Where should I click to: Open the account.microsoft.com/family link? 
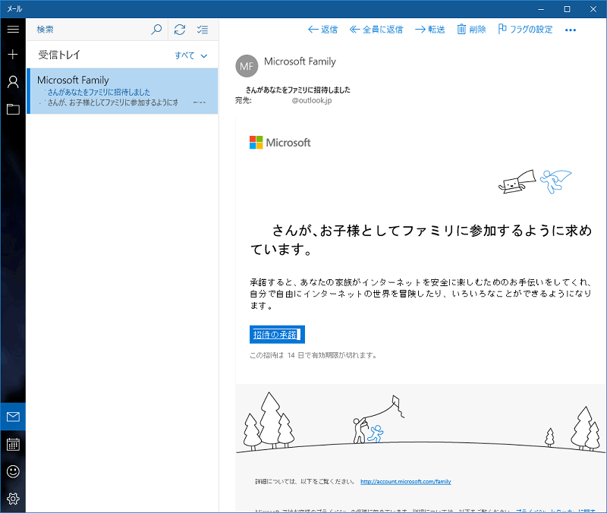[406, 482]
